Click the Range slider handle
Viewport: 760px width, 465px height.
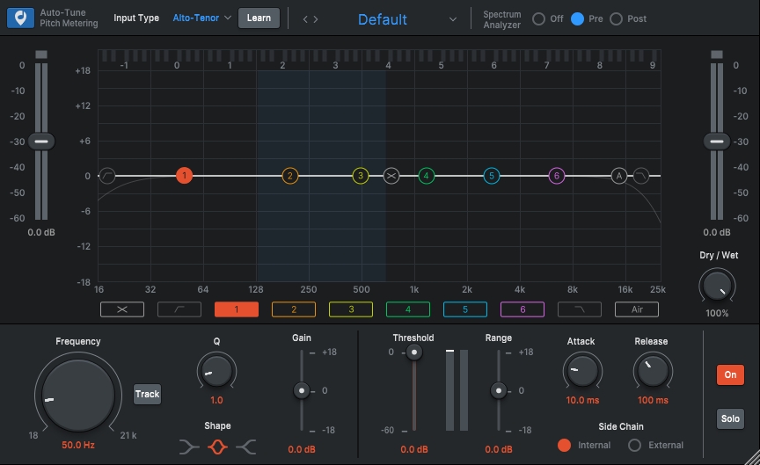point(498,390)
